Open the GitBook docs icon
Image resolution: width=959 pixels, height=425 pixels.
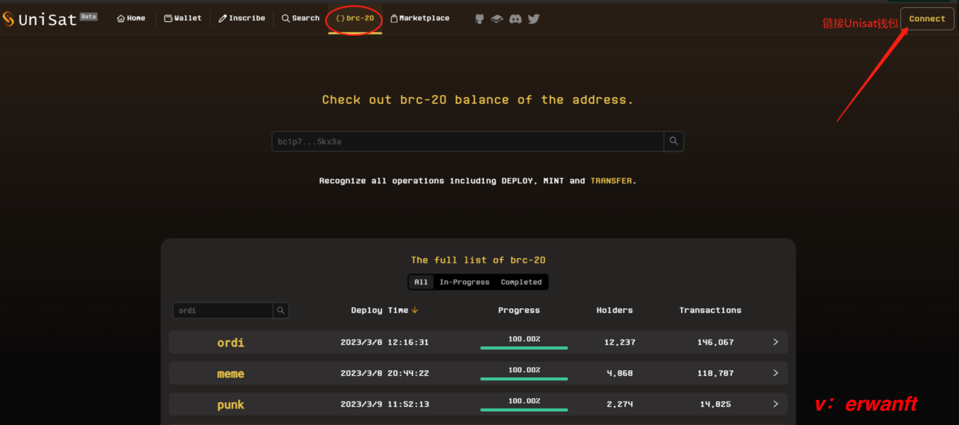[x=497, y=19]
